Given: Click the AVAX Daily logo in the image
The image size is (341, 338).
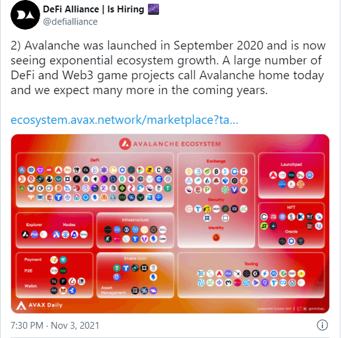Looking at the screenshot, I should pos(40,305).
